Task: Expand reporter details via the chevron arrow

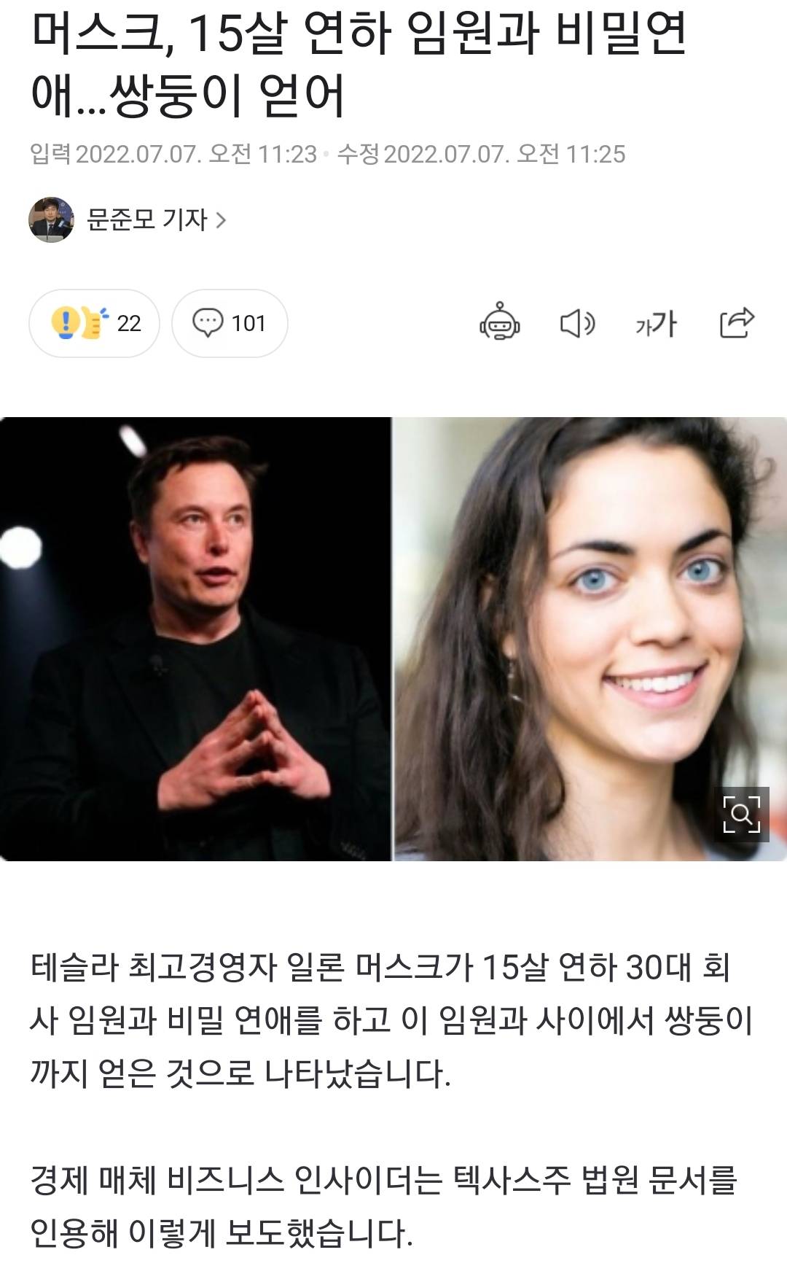Action: 221,220
